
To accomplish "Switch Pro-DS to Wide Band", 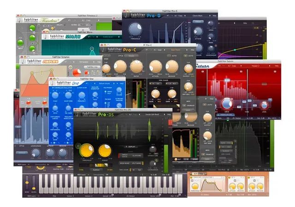I will [124, 163].
